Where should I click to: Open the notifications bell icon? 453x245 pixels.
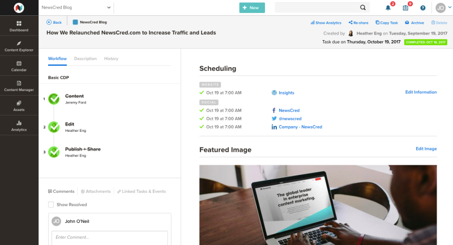[x=388, y=8]
